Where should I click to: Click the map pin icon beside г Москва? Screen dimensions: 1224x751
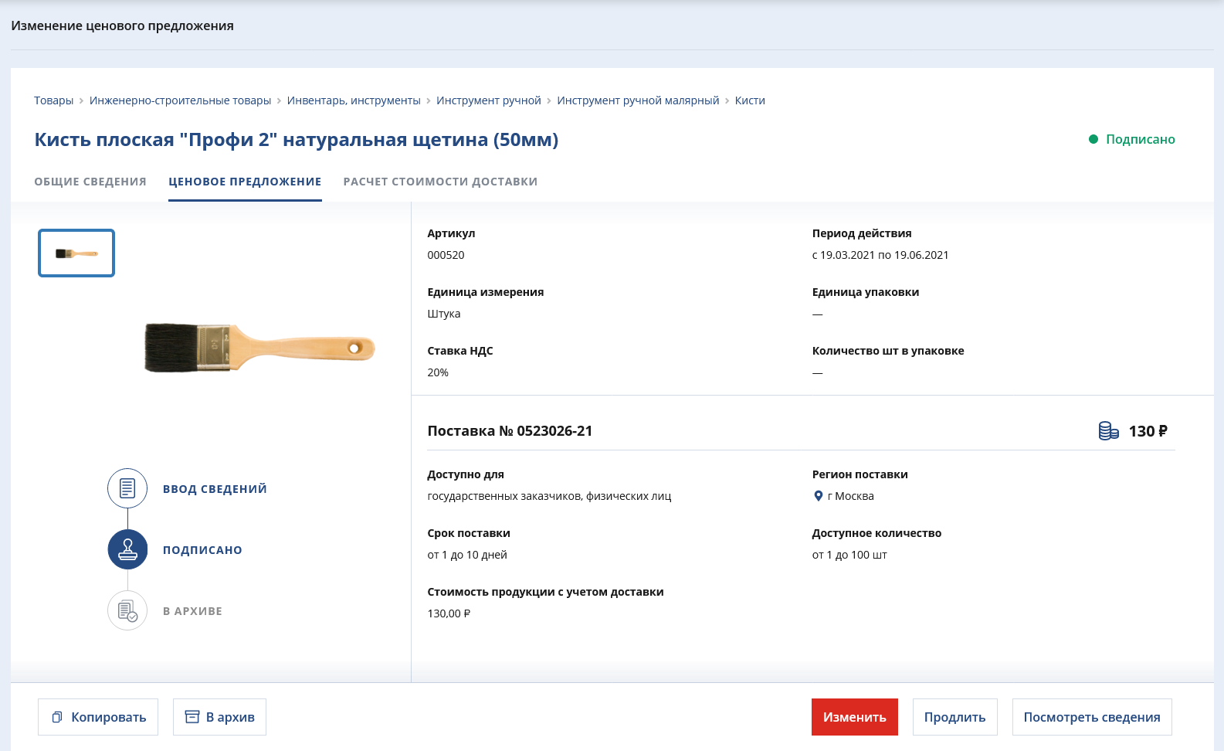pos(819,496)
